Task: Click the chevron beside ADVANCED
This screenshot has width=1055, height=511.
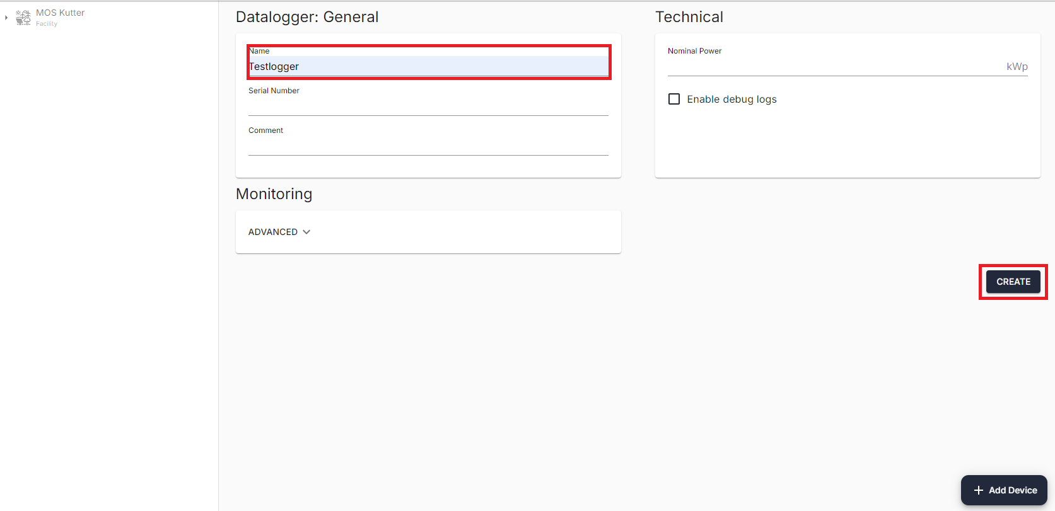Action: (x=306, y=232)
